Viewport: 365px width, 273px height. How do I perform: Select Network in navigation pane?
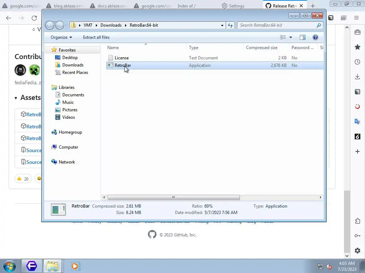click(67, 162)
